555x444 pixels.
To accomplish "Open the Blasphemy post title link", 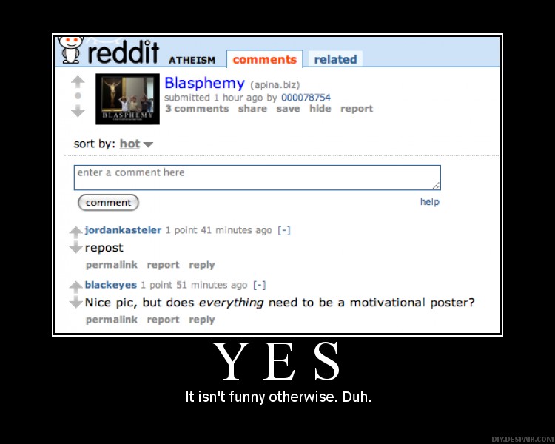I will (x=204, y=83).
